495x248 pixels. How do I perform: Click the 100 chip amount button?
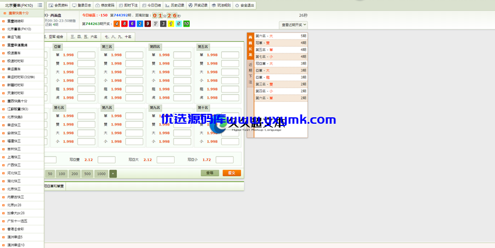tap(62, 174)
